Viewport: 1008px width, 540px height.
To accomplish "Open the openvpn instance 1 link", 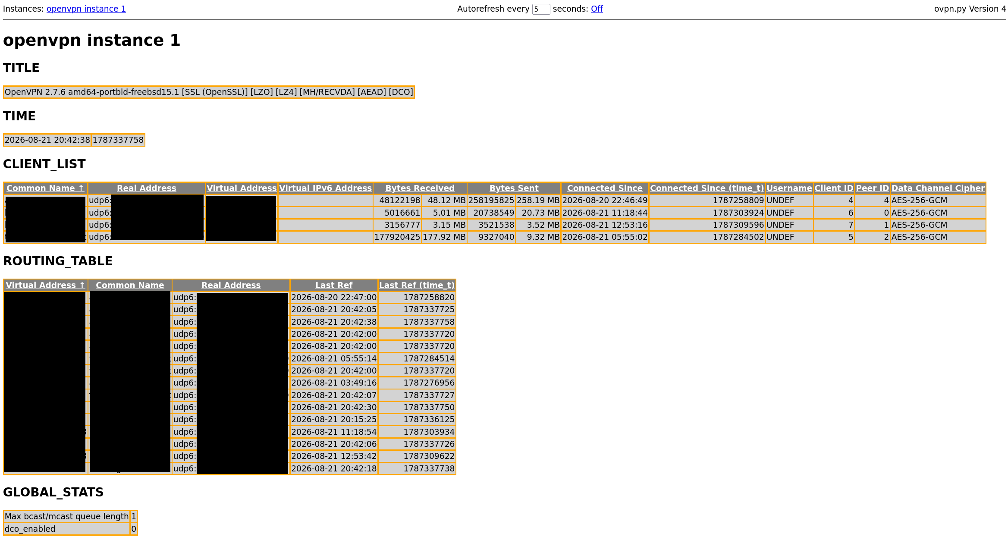I will [86, 9].
